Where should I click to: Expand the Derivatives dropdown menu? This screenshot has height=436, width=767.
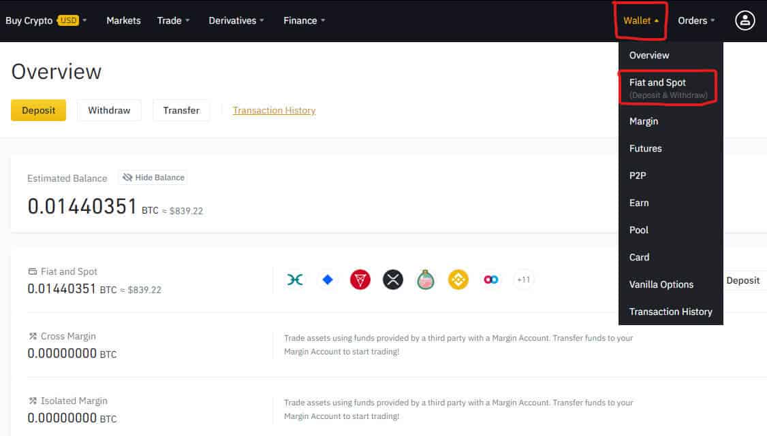[236, 20]
